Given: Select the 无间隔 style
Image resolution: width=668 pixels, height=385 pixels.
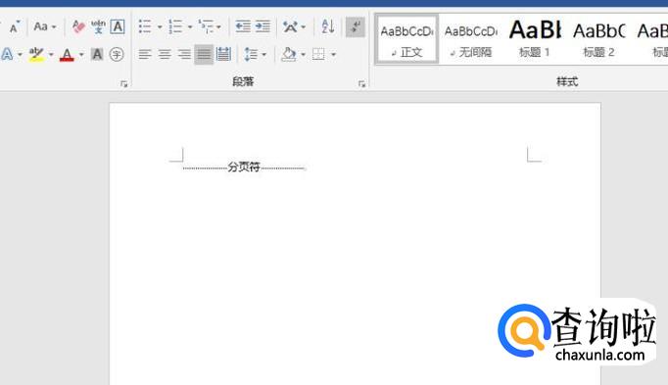Looking at the screenshot, I should pos(471,39).
